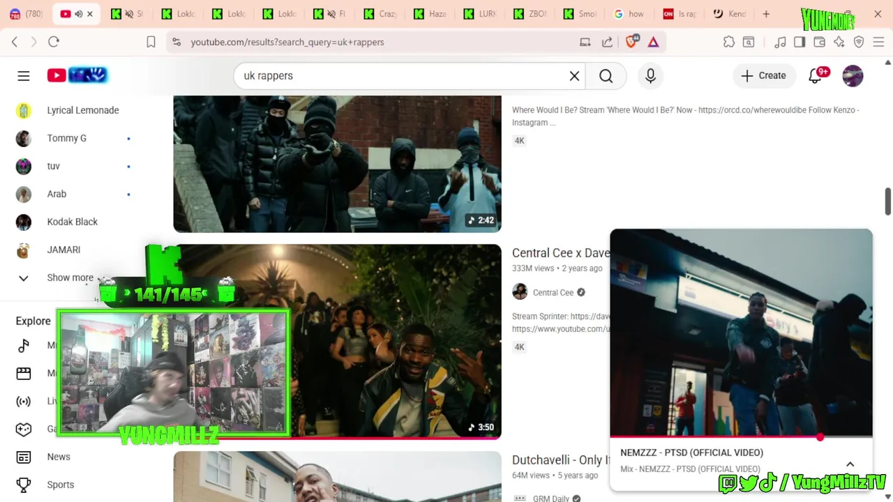The height and width of the screenshot is (502, 893).
Task: Switch to the 'Crazy' Kick tab
Action: 380,14
